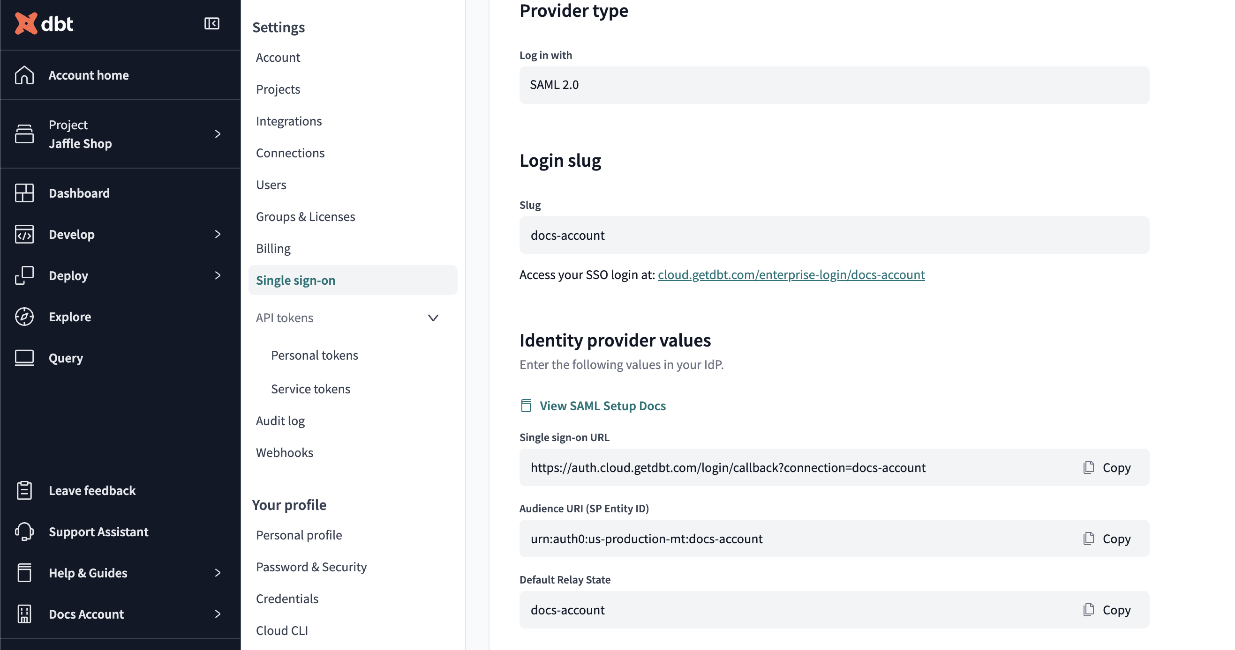Open Support Assistant headset icon

coord(25,532)
